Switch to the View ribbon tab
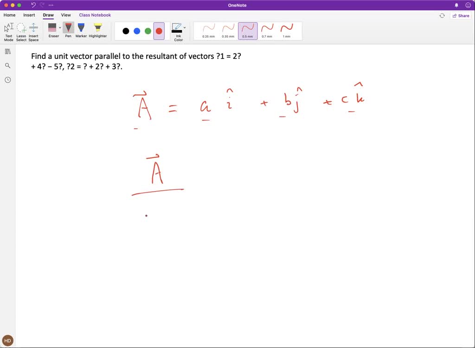 pos(66,15)
